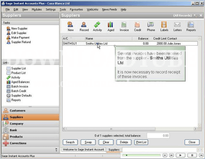This screenshot has width=205, height=159.
Task: Sort by the A/C column header
Action: [x=74, y=39]
